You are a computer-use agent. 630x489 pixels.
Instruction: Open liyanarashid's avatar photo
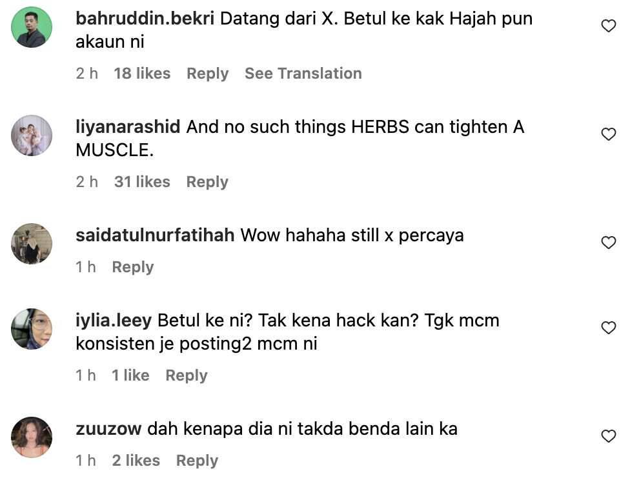click(x=32, y=135)
